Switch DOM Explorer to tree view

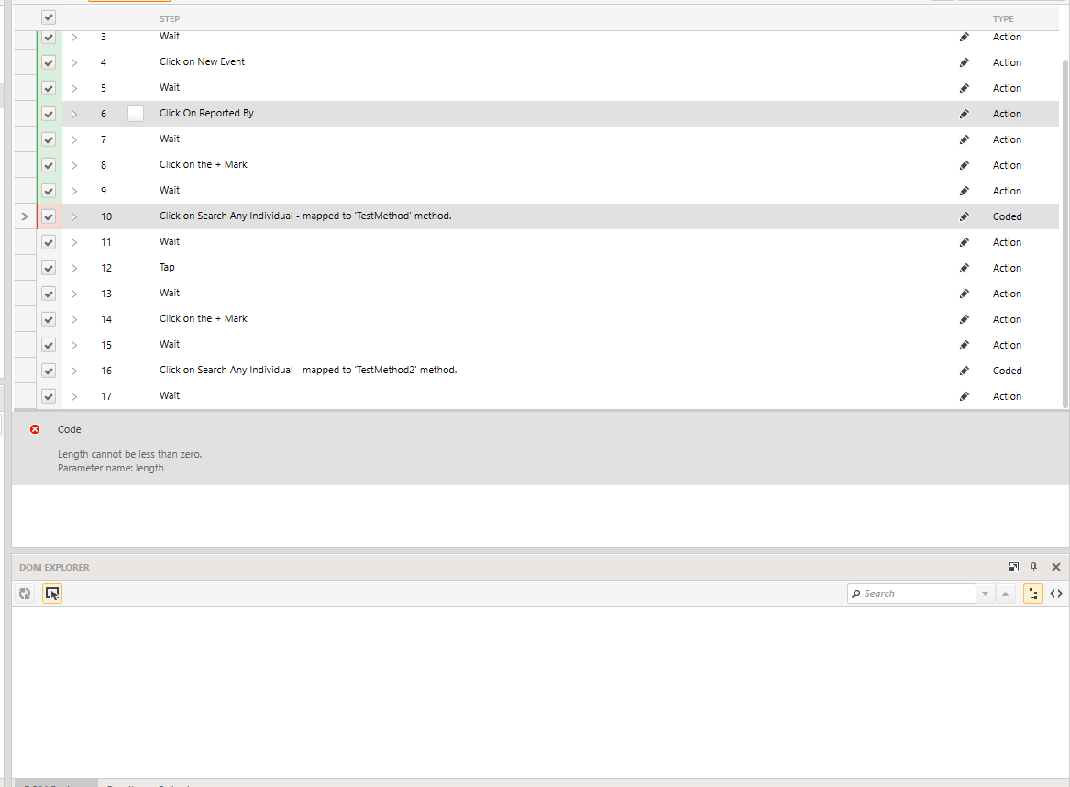1033,593
